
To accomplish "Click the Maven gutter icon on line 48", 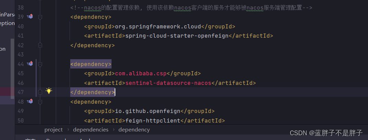I will pos(30,101).
